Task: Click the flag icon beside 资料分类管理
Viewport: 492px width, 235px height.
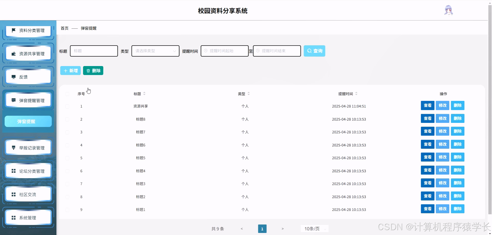Action: tap(14, 30)
